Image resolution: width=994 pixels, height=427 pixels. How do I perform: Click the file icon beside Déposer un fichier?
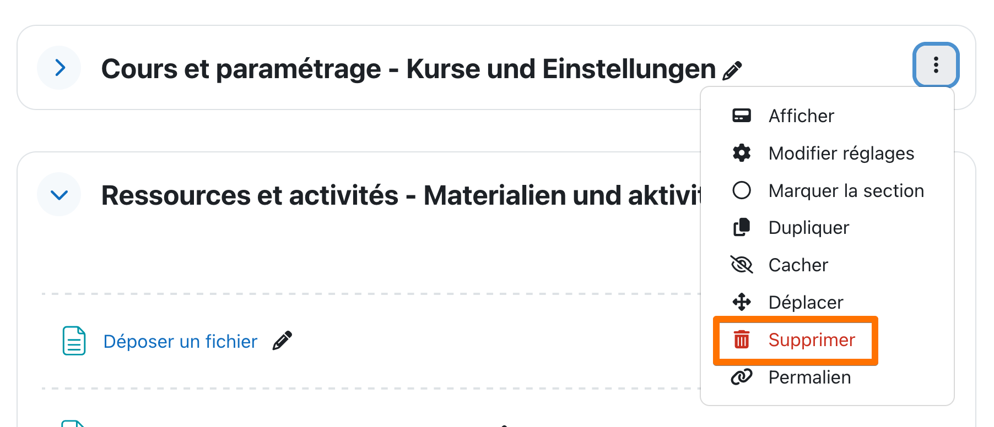(x=74, y=341)
